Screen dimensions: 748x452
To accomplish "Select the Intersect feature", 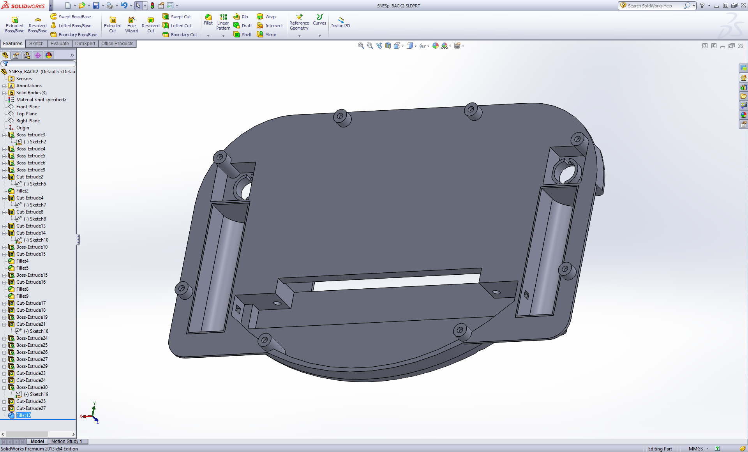I will pos(270,26).
